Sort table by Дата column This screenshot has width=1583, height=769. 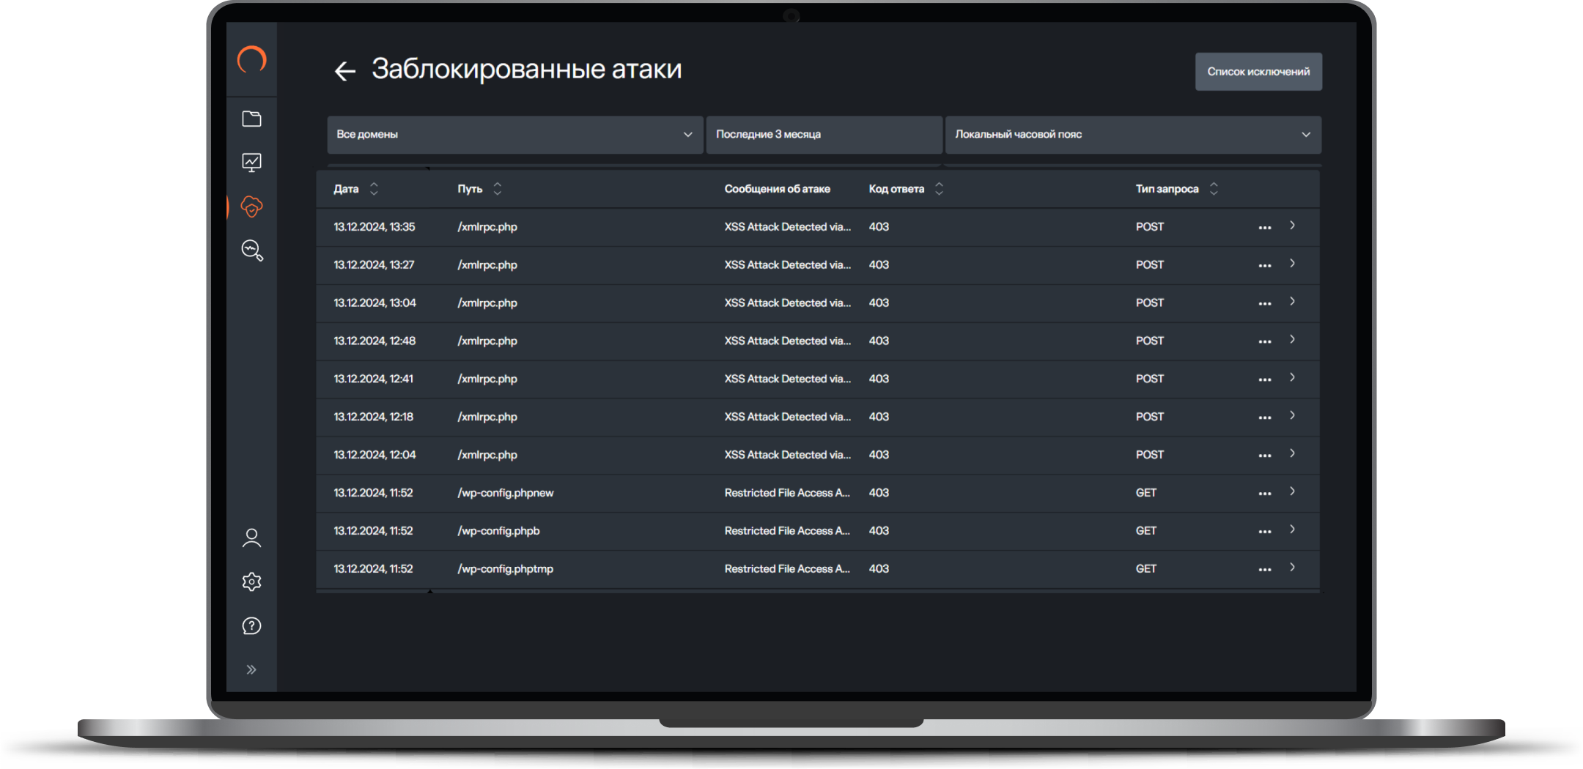tap(374, 189)
